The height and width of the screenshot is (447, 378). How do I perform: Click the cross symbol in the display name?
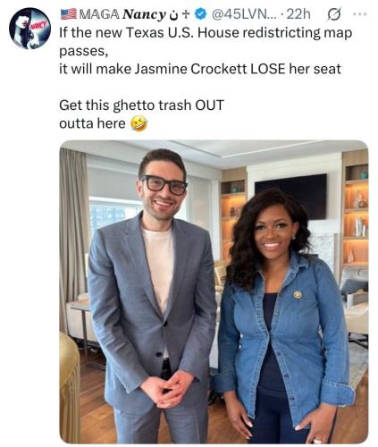tap(186, 14)
